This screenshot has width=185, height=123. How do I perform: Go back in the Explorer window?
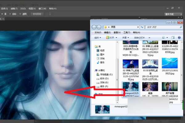pos(94,27)
